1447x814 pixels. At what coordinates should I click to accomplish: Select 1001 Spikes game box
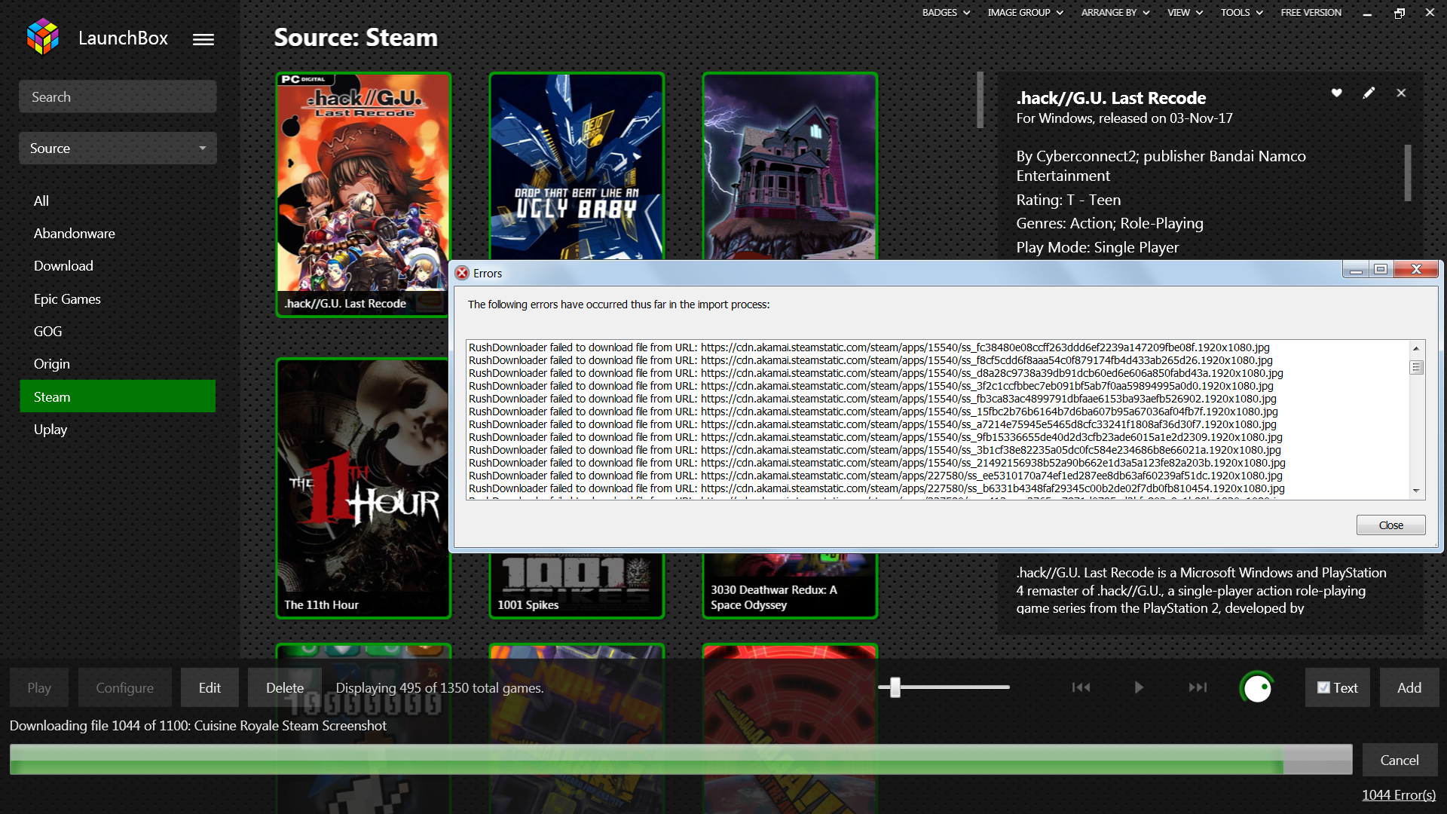point(577,586)
